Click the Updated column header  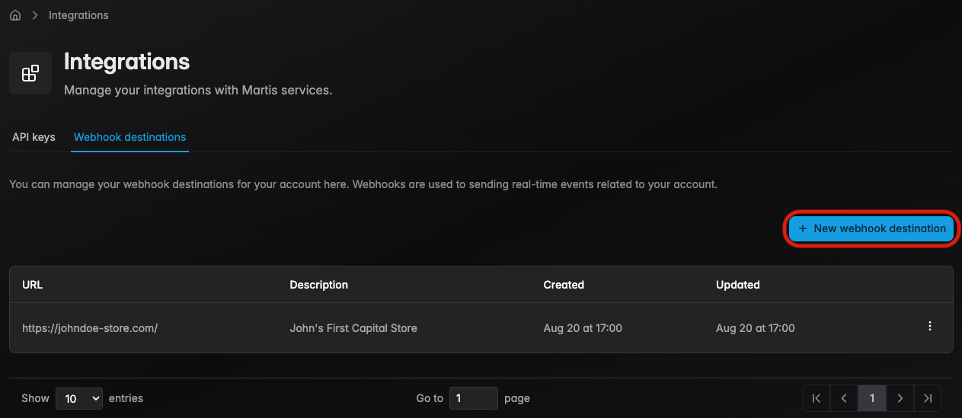[x=737, y=285]
